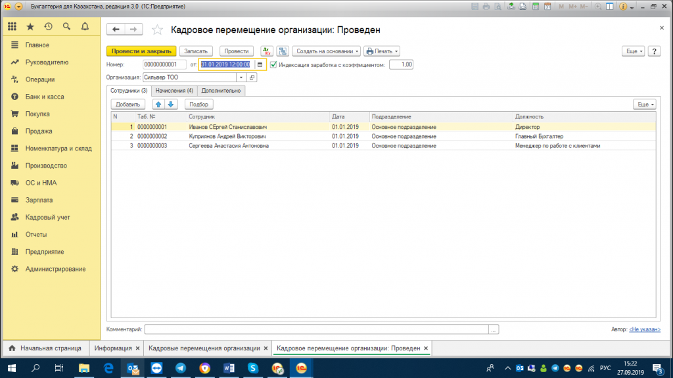673x378 pixels.
Task: Open Telegram from the Windows taskbar
Action: pos(180,368)
